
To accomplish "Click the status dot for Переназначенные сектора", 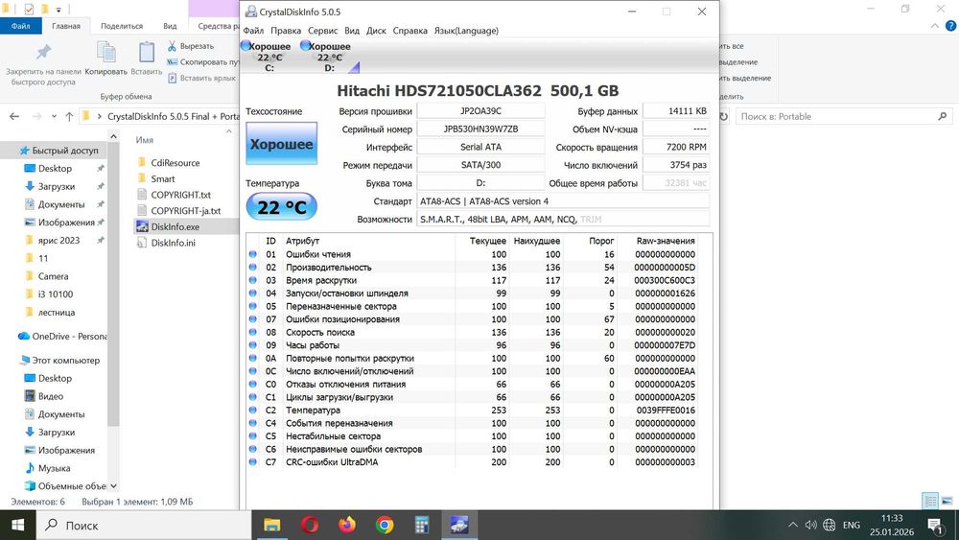I will tap(252, 306).
